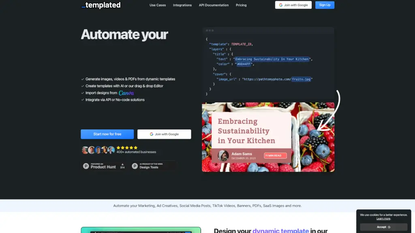This screenshot has width=415, height=233.
Task: Click the _templated logo
Action: [x=101, y=5]
